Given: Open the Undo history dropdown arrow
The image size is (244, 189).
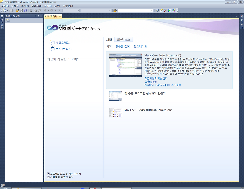Looking at the screenshot, I should 48,11.
